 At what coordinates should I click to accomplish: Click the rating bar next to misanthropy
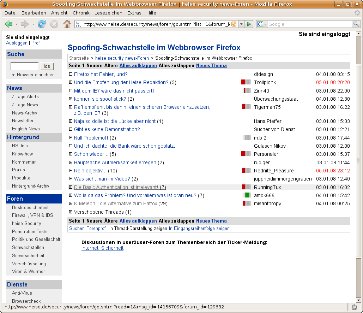(246, 203)
